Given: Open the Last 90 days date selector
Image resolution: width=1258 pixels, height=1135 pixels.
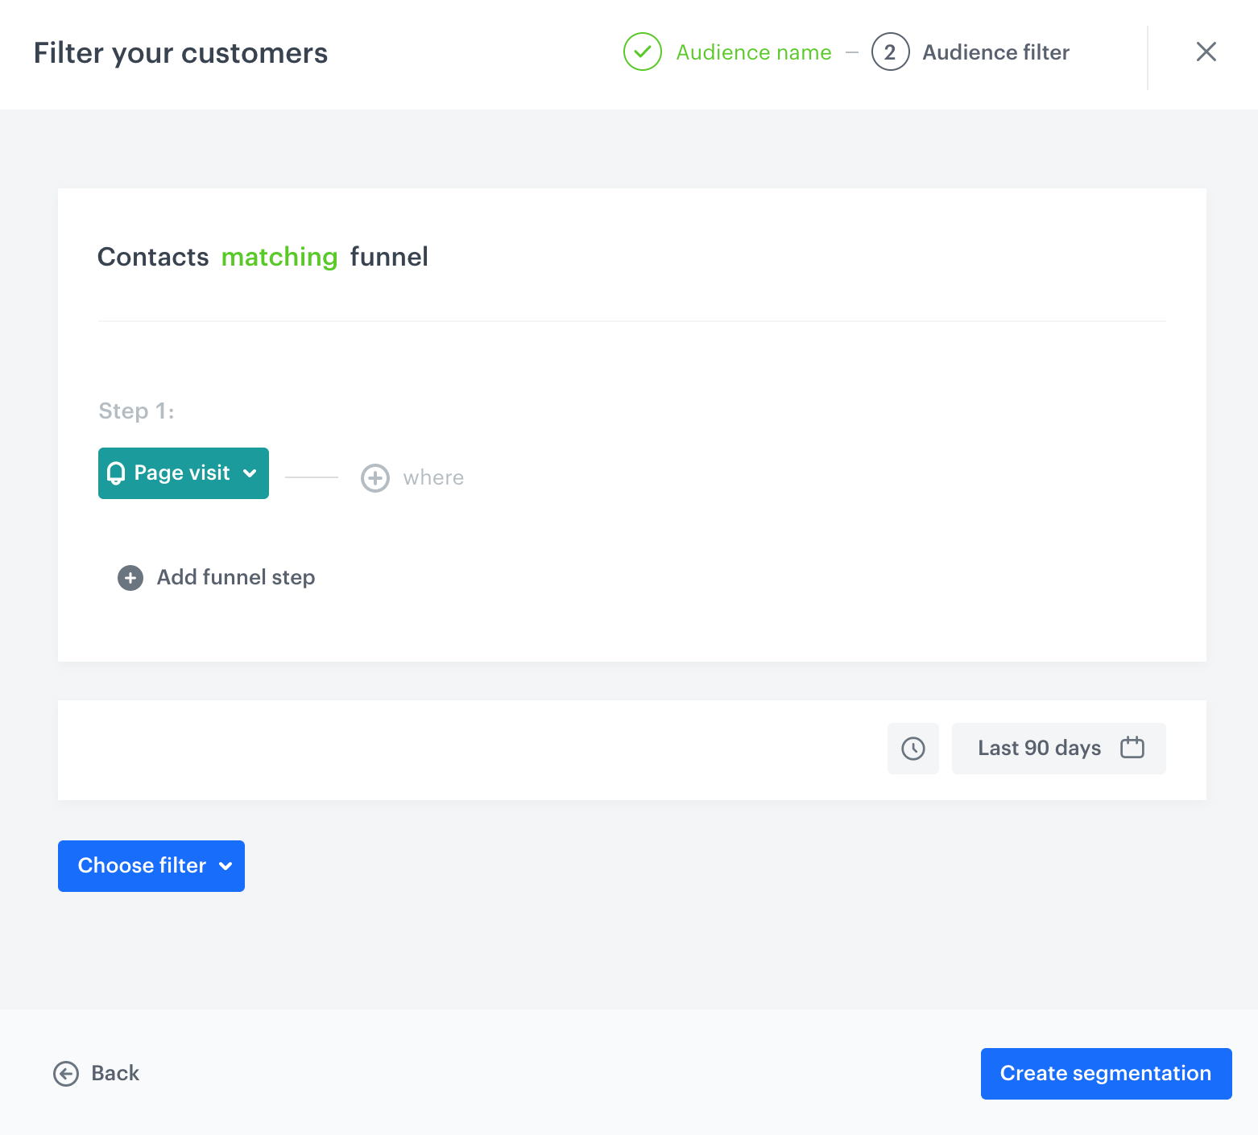Looking at the screenshot, I should pos(1038,749).
